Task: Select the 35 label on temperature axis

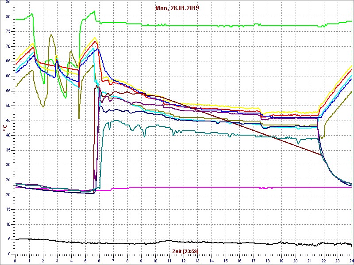Action: 8,150
